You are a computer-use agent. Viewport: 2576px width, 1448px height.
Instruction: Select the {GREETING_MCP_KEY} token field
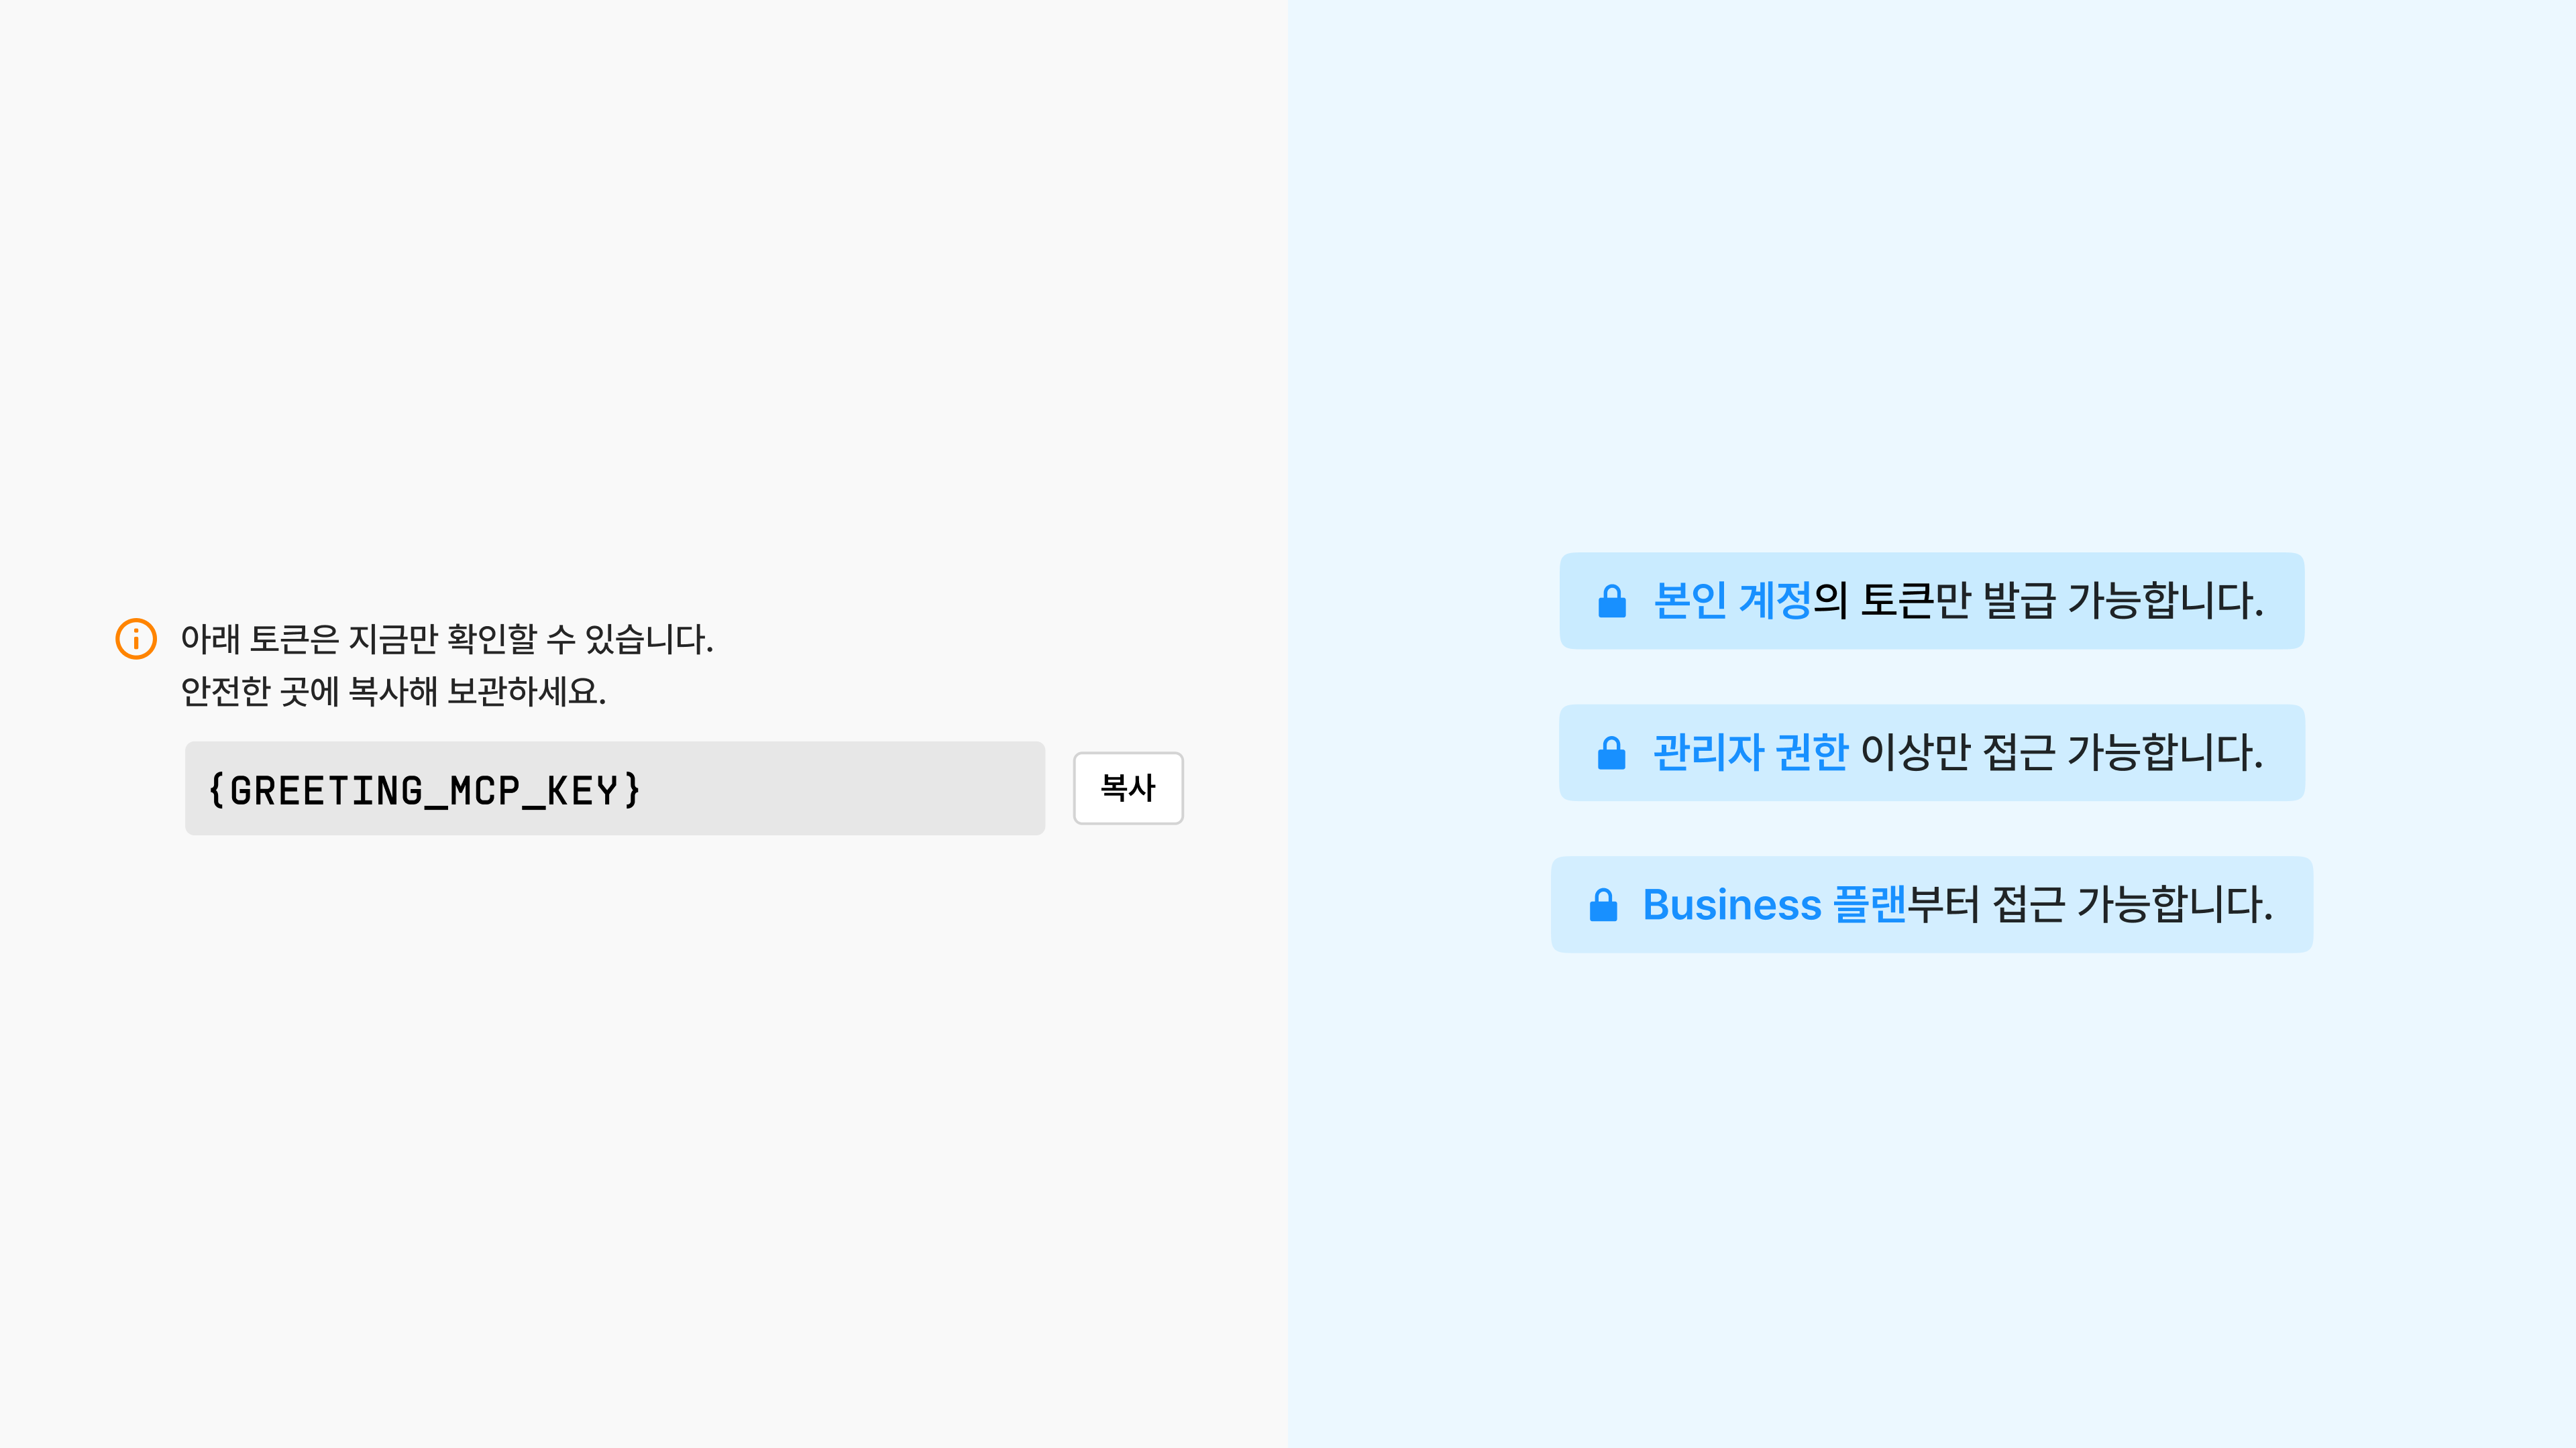tap(615, 788)
